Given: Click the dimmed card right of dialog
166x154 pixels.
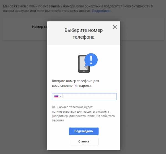Looking at the screenshot, I should tap(142, 29).
